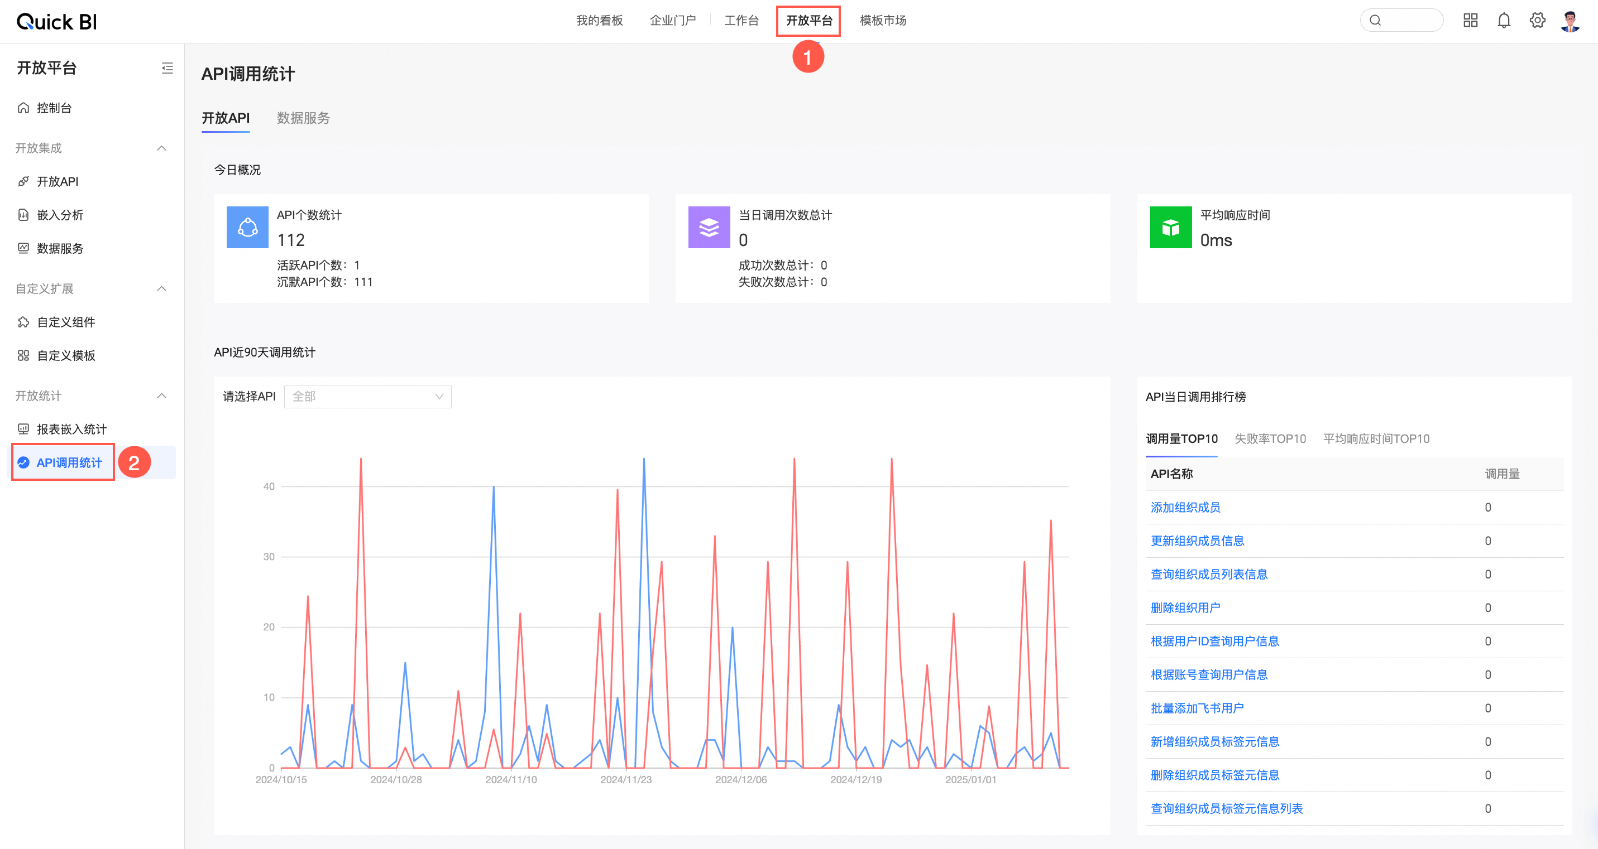Click the notification bell icon
The width and height of the screenshot is (1598, 849).
pos(1503,21)
